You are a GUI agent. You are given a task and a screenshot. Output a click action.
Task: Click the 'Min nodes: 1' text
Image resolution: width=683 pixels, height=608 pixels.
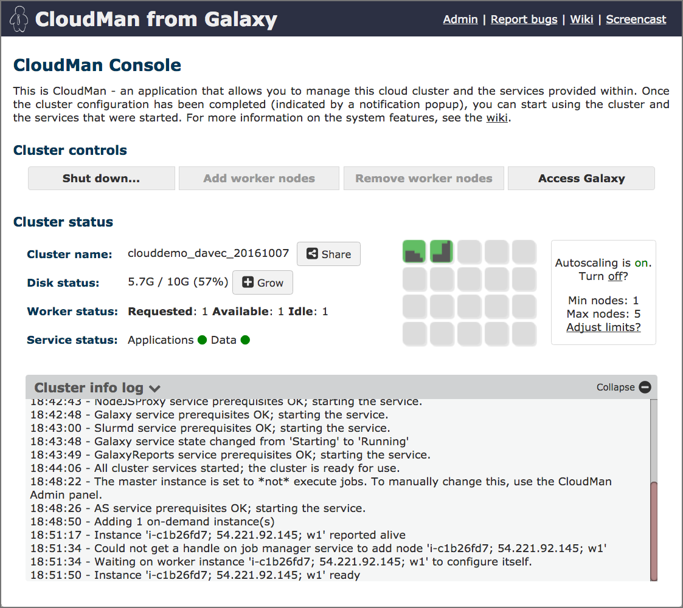tap(603, 300)
